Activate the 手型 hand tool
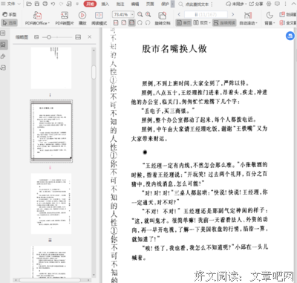Screen dimensions: 297x283 (10, 14)
